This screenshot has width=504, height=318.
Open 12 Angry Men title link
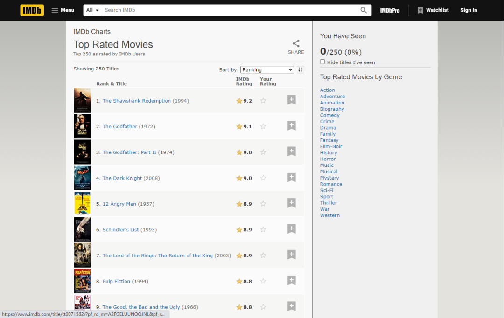click(119, 204)
